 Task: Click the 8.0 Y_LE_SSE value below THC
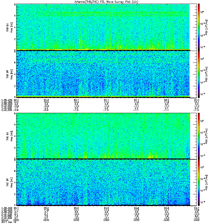197,216
